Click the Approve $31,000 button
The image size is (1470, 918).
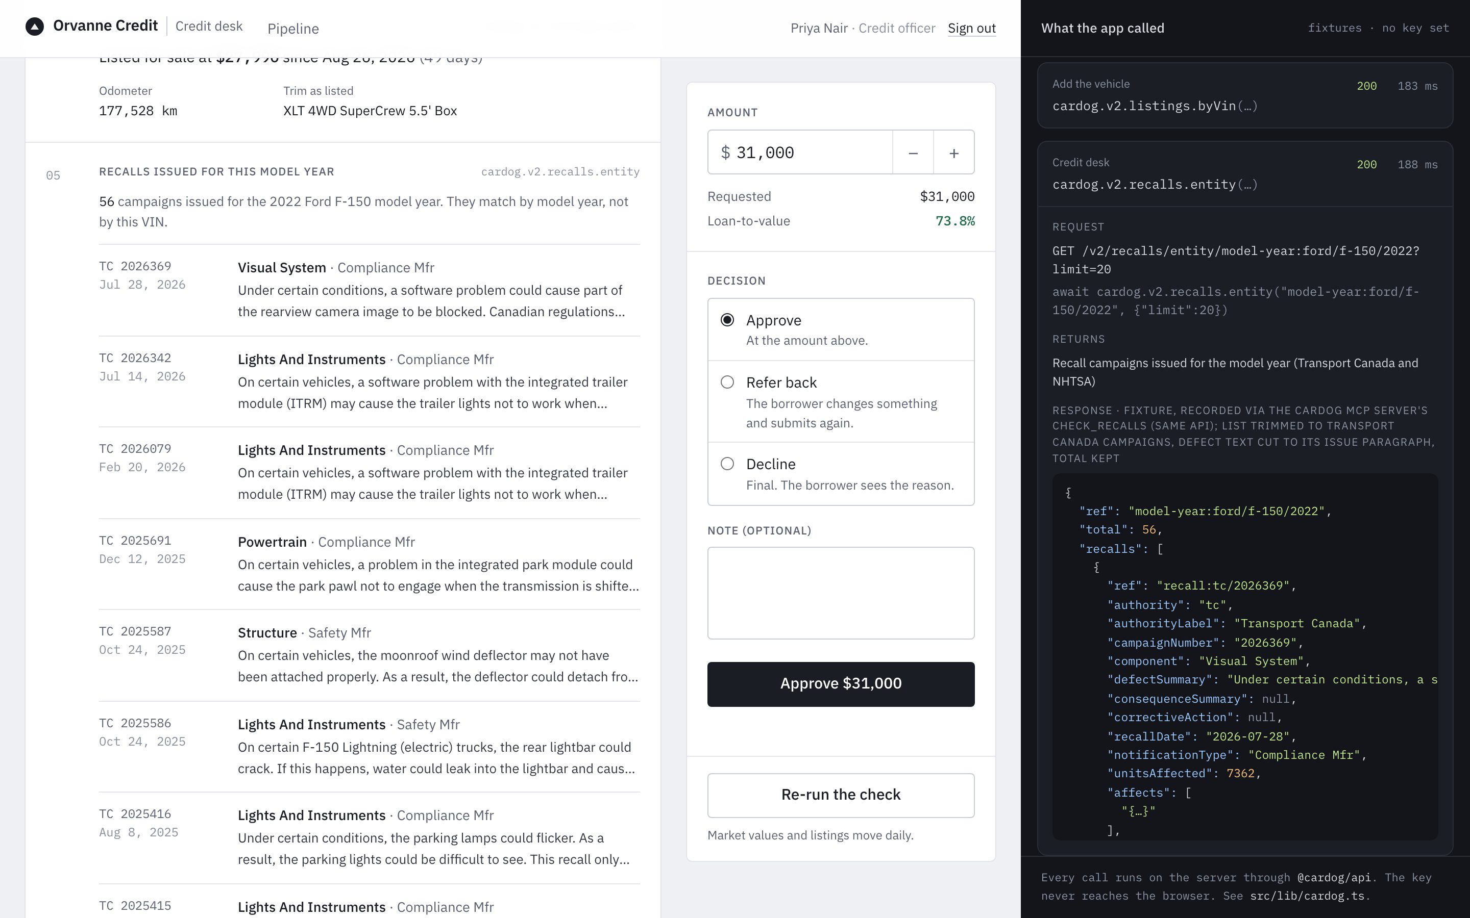click(841, 683)
